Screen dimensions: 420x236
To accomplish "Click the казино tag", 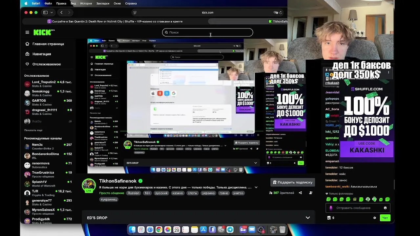I will [x=178, y=193].
